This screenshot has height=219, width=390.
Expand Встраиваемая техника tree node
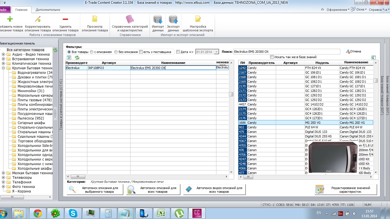tap(3, 59)
